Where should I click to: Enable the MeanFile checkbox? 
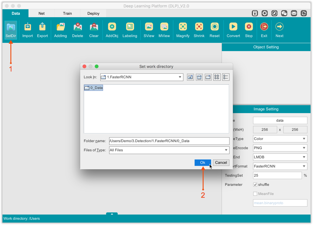255,194
